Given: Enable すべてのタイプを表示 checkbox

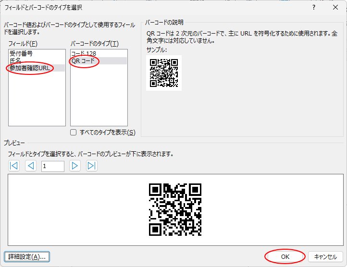Looking at the screenshot, I should pyautogui.click(x=74, y=133).
